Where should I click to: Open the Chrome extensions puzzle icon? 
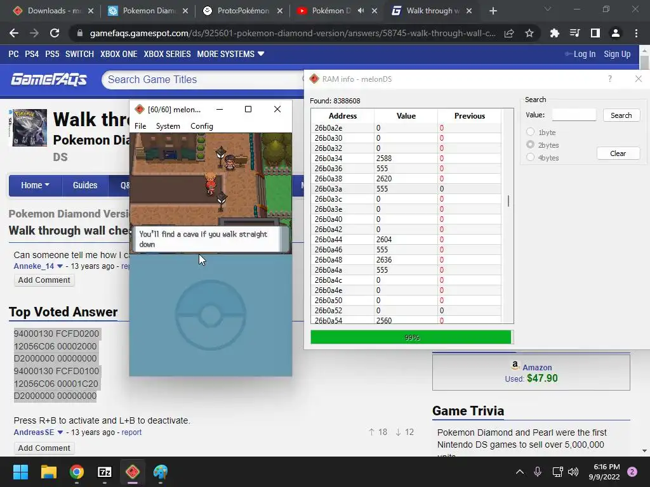pyautogui.click(x=554, y=33)
